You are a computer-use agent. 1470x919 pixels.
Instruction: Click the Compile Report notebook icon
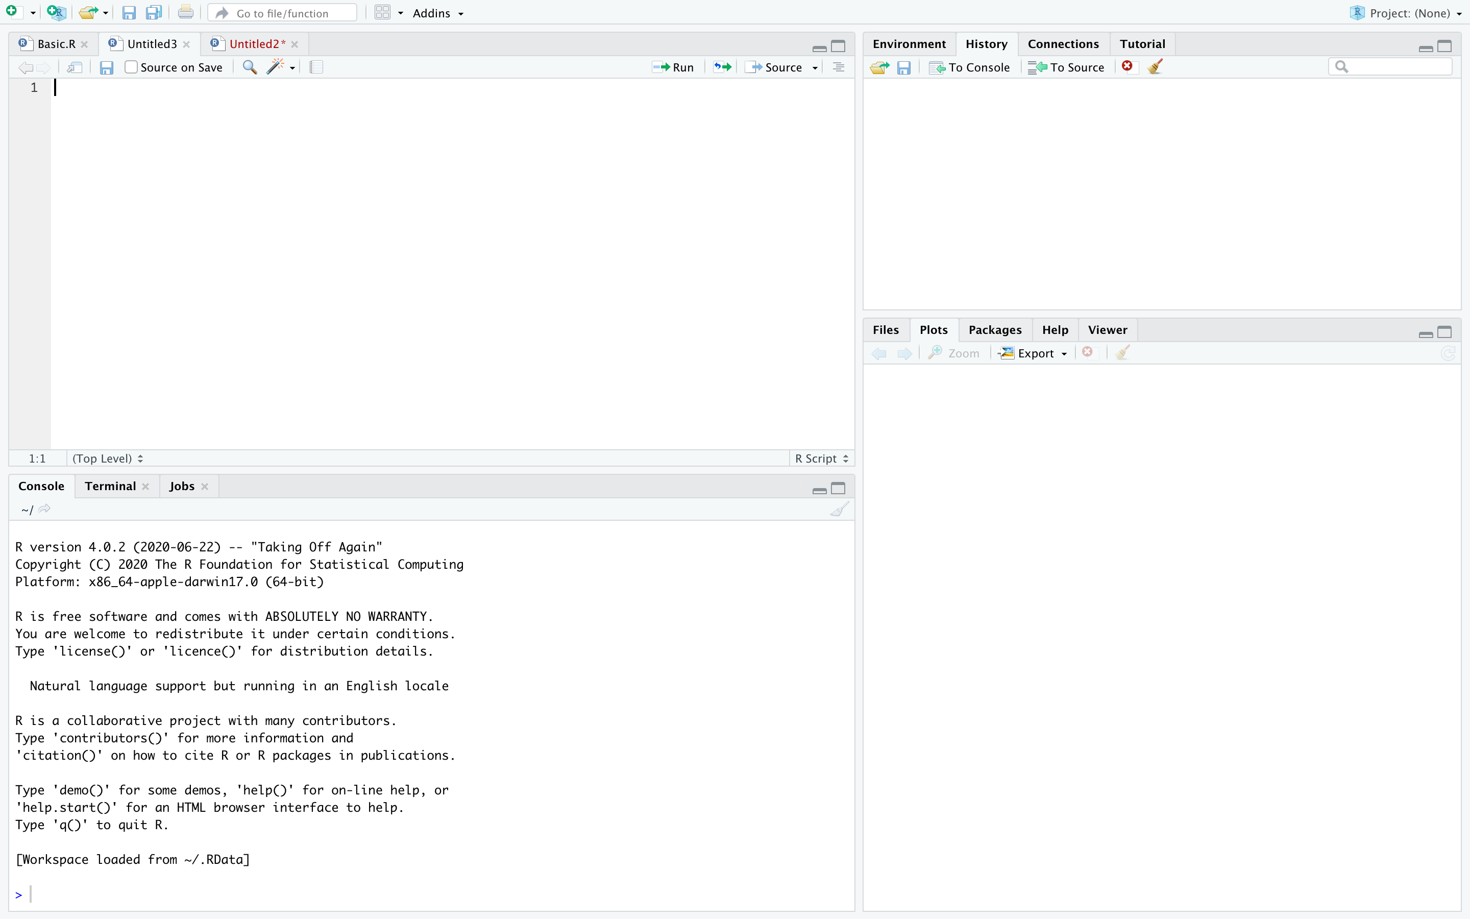click(316, 67)
